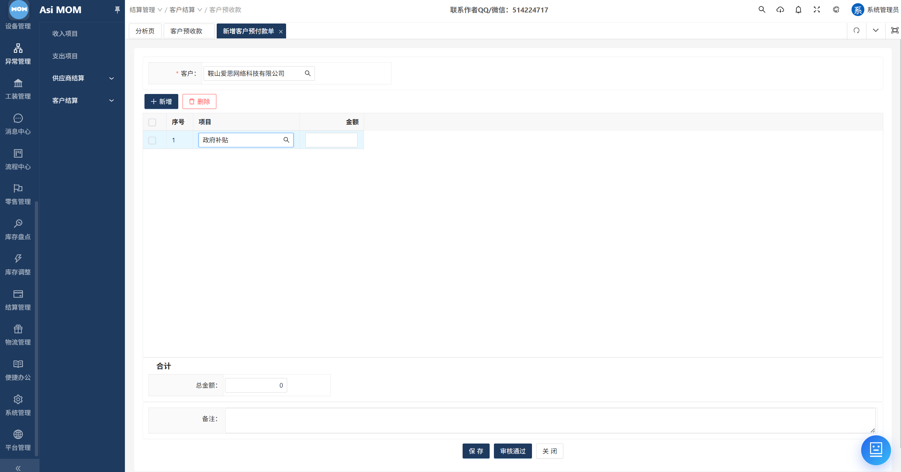
Task: Open the 流程中心 sidebar module
Action: [x=18, y=159]
